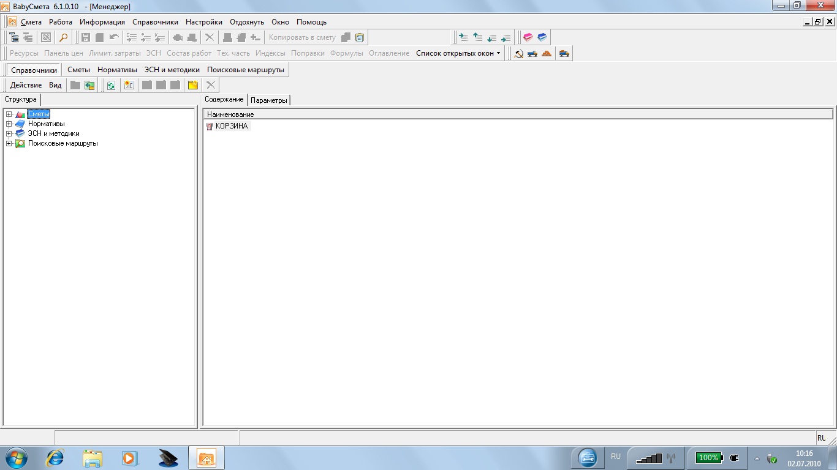Open Windows Media Player on taskbar

(130, 457)
